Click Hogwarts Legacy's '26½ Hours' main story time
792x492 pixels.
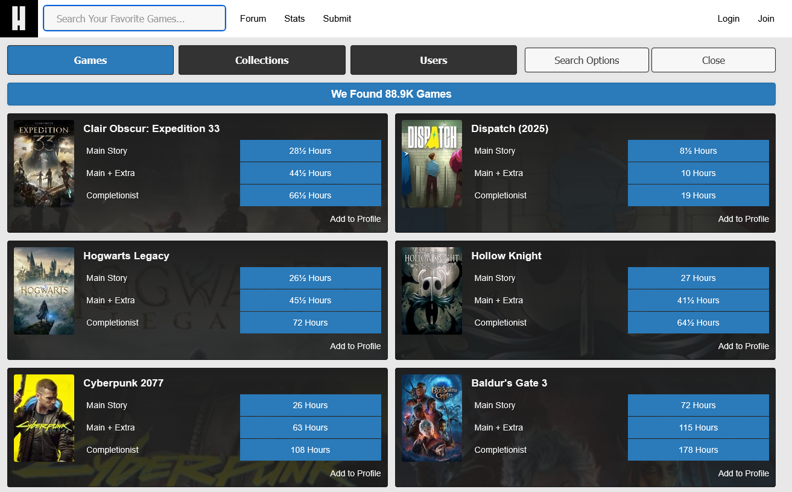pos(311,278)
